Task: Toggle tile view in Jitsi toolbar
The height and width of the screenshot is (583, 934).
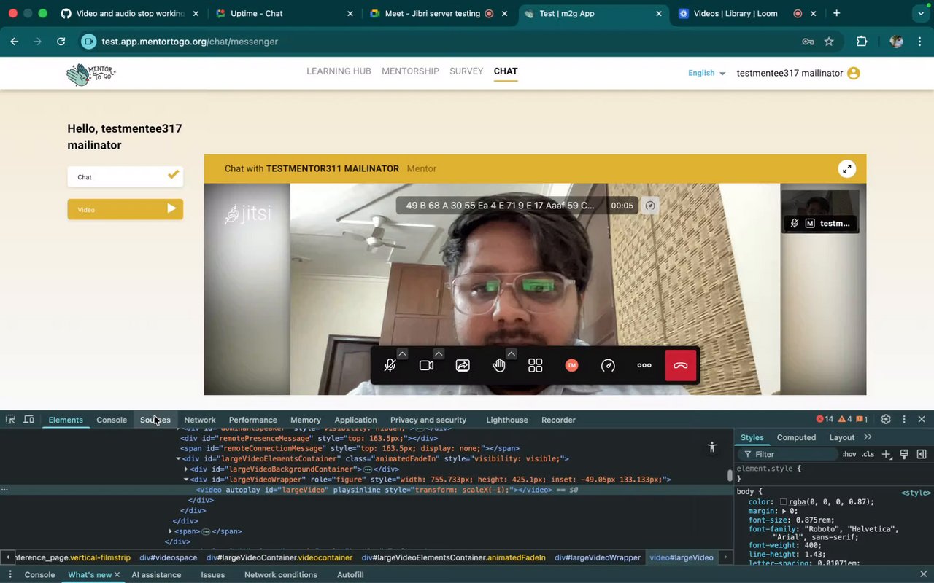Action: [x=536, y=366]
